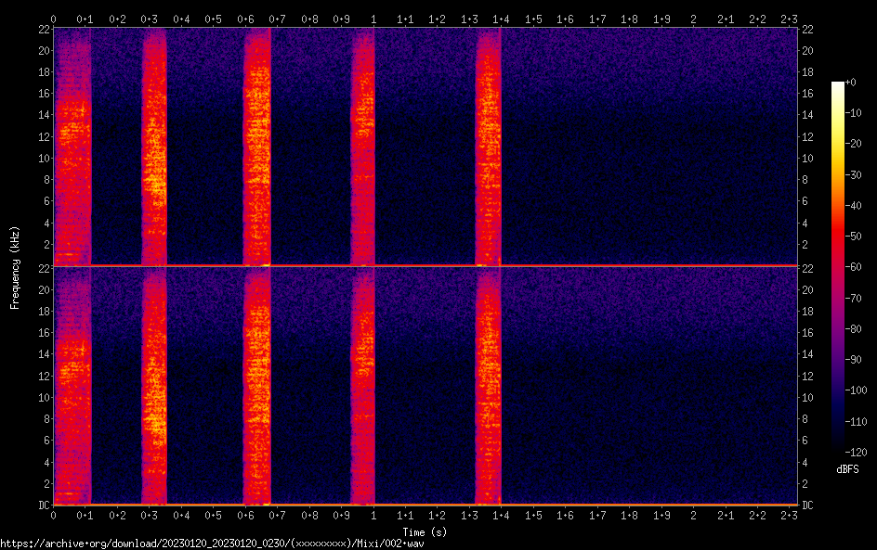
Task: Select the "0.5" tick on bottom time axis
Action: (214, 515)
